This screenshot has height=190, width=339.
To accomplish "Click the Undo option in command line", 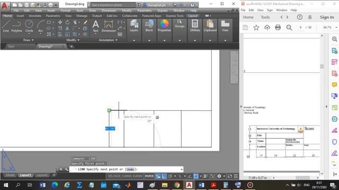I will (x=131, y=169).
